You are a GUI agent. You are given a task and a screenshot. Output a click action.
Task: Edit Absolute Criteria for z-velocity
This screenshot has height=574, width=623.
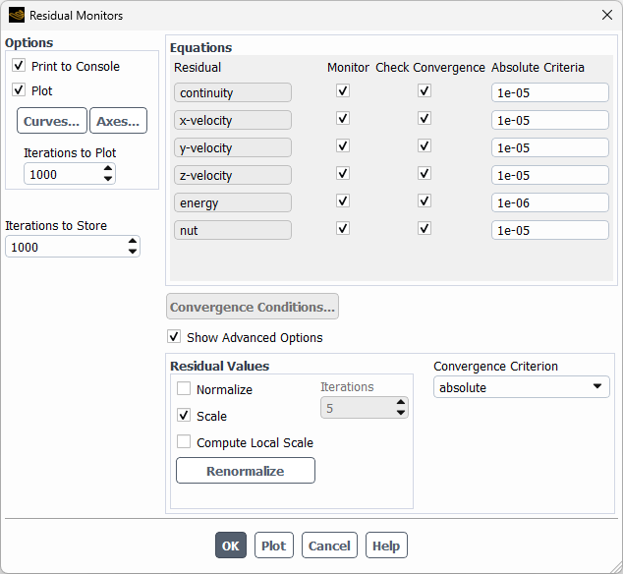click(x=550, y=175)
